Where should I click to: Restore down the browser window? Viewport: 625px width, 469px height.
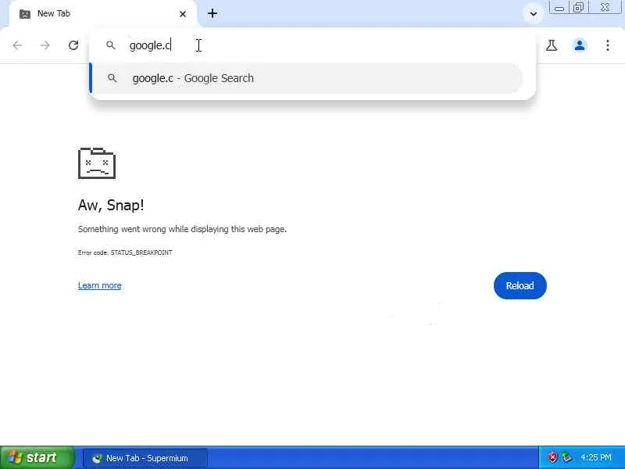click(578, 8)
